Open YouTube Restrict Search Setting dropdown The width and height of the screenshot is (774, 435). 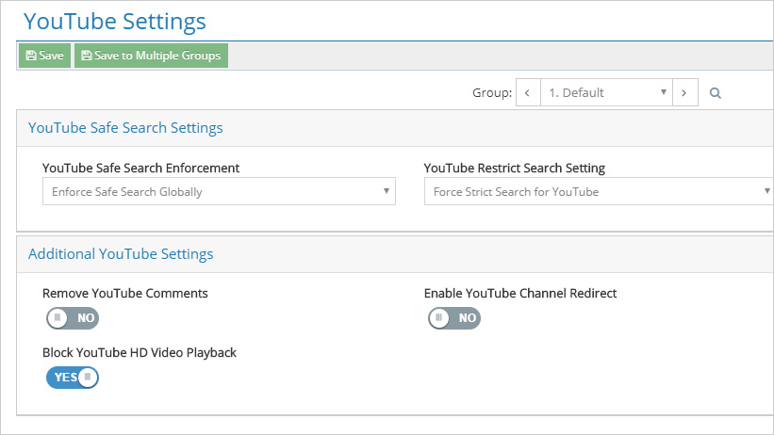[599, 191]
